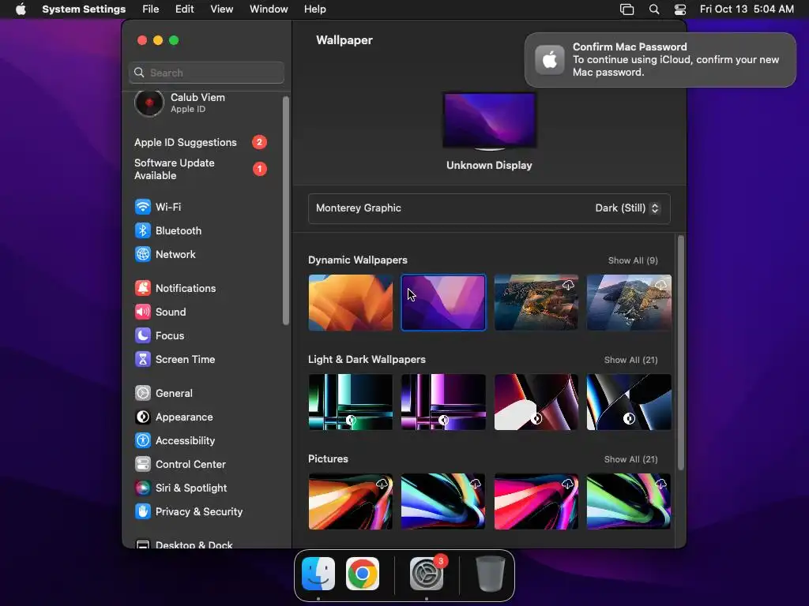Select Control Center icon in sidebar

pyautogui.click(x=142, y=464)
